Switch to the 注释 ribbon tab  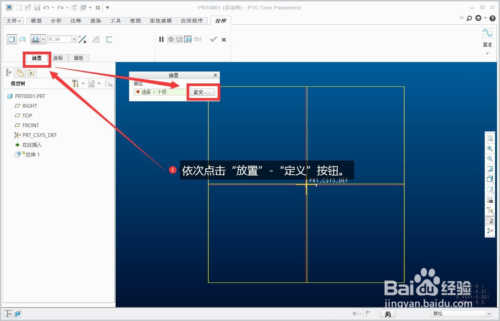76,21
